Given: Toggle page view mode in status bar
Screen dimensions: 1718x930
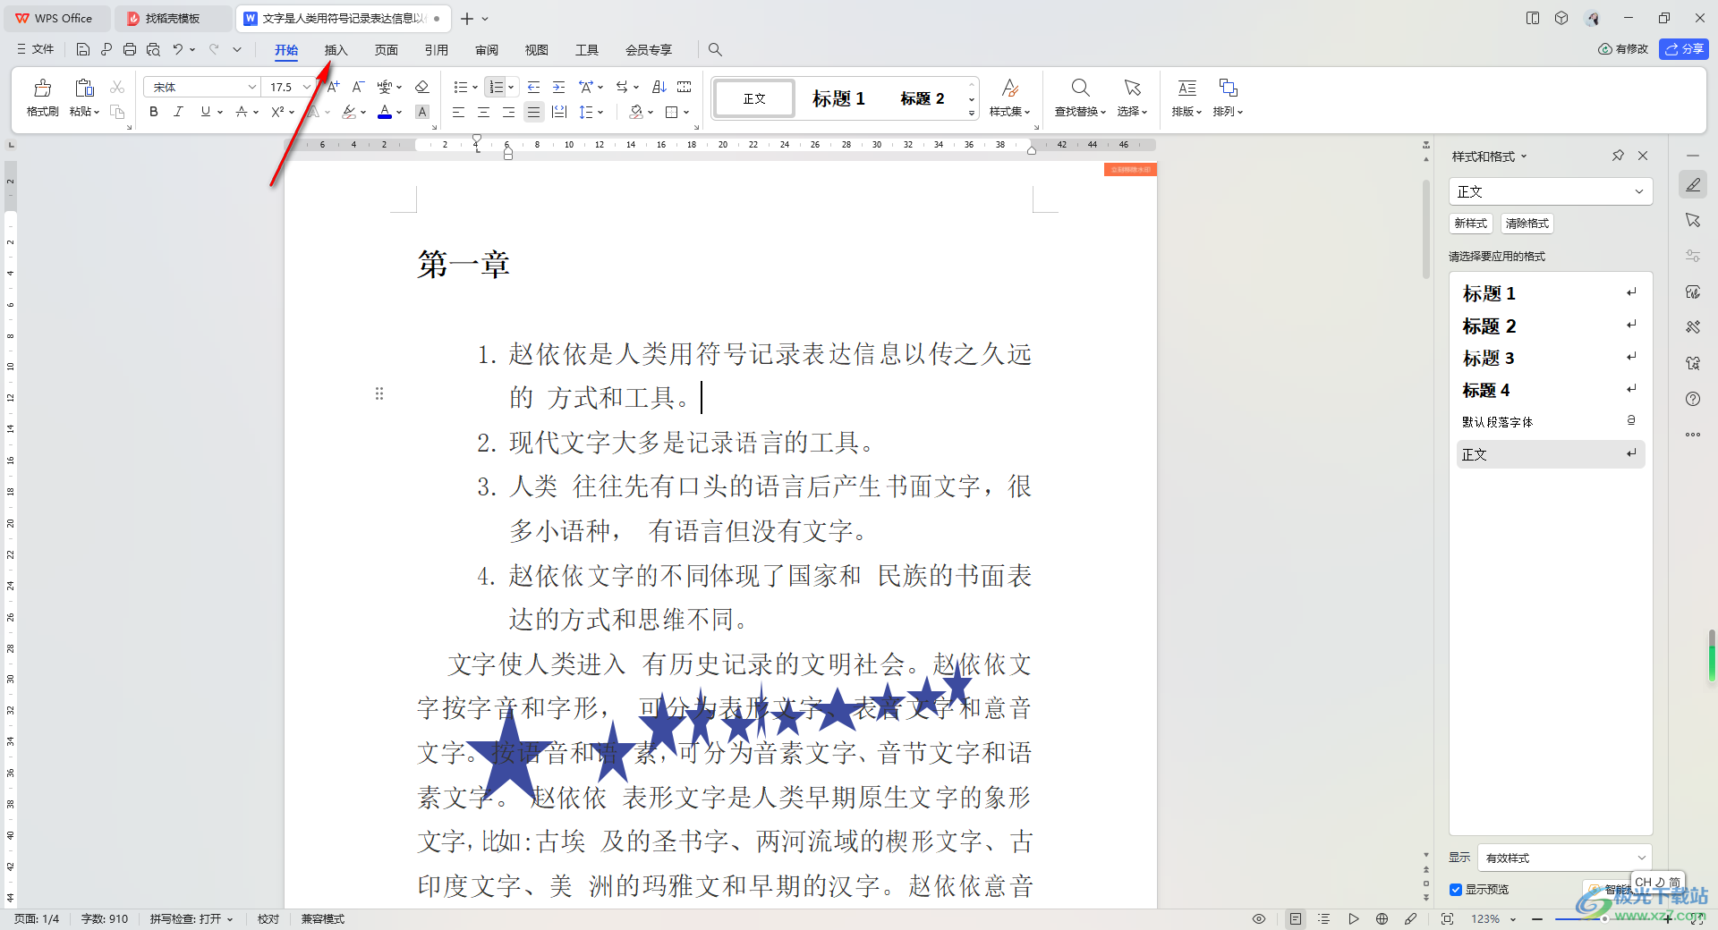Looking at the screenshot, I should click(1296, 918).
